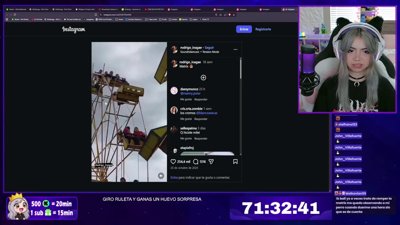The height and width of the screenshot is (225, 400).
Task: Open daesymunoz's profile picture
Action: pyautogui.click(x=174, y=91)
